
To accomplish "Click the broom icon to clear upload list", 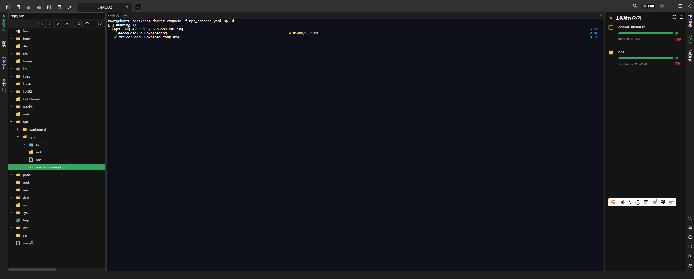I will click(682, 17).
